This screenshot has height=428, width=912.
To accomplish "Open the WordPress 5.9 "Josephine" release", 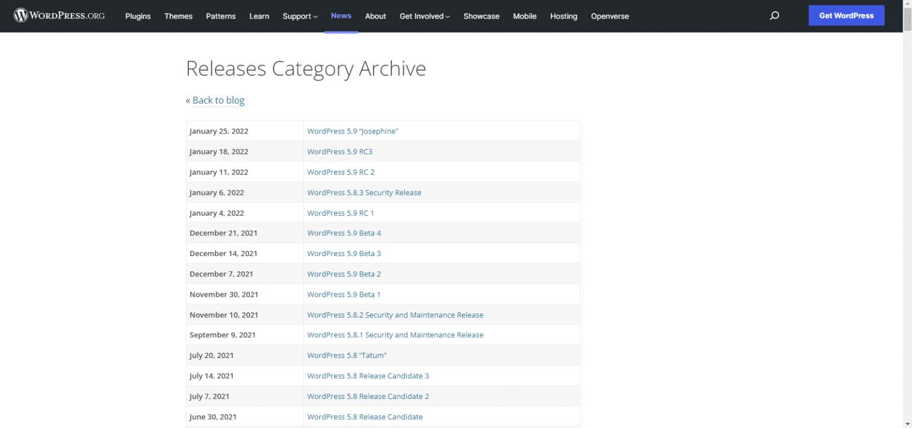I will point(353,130).
